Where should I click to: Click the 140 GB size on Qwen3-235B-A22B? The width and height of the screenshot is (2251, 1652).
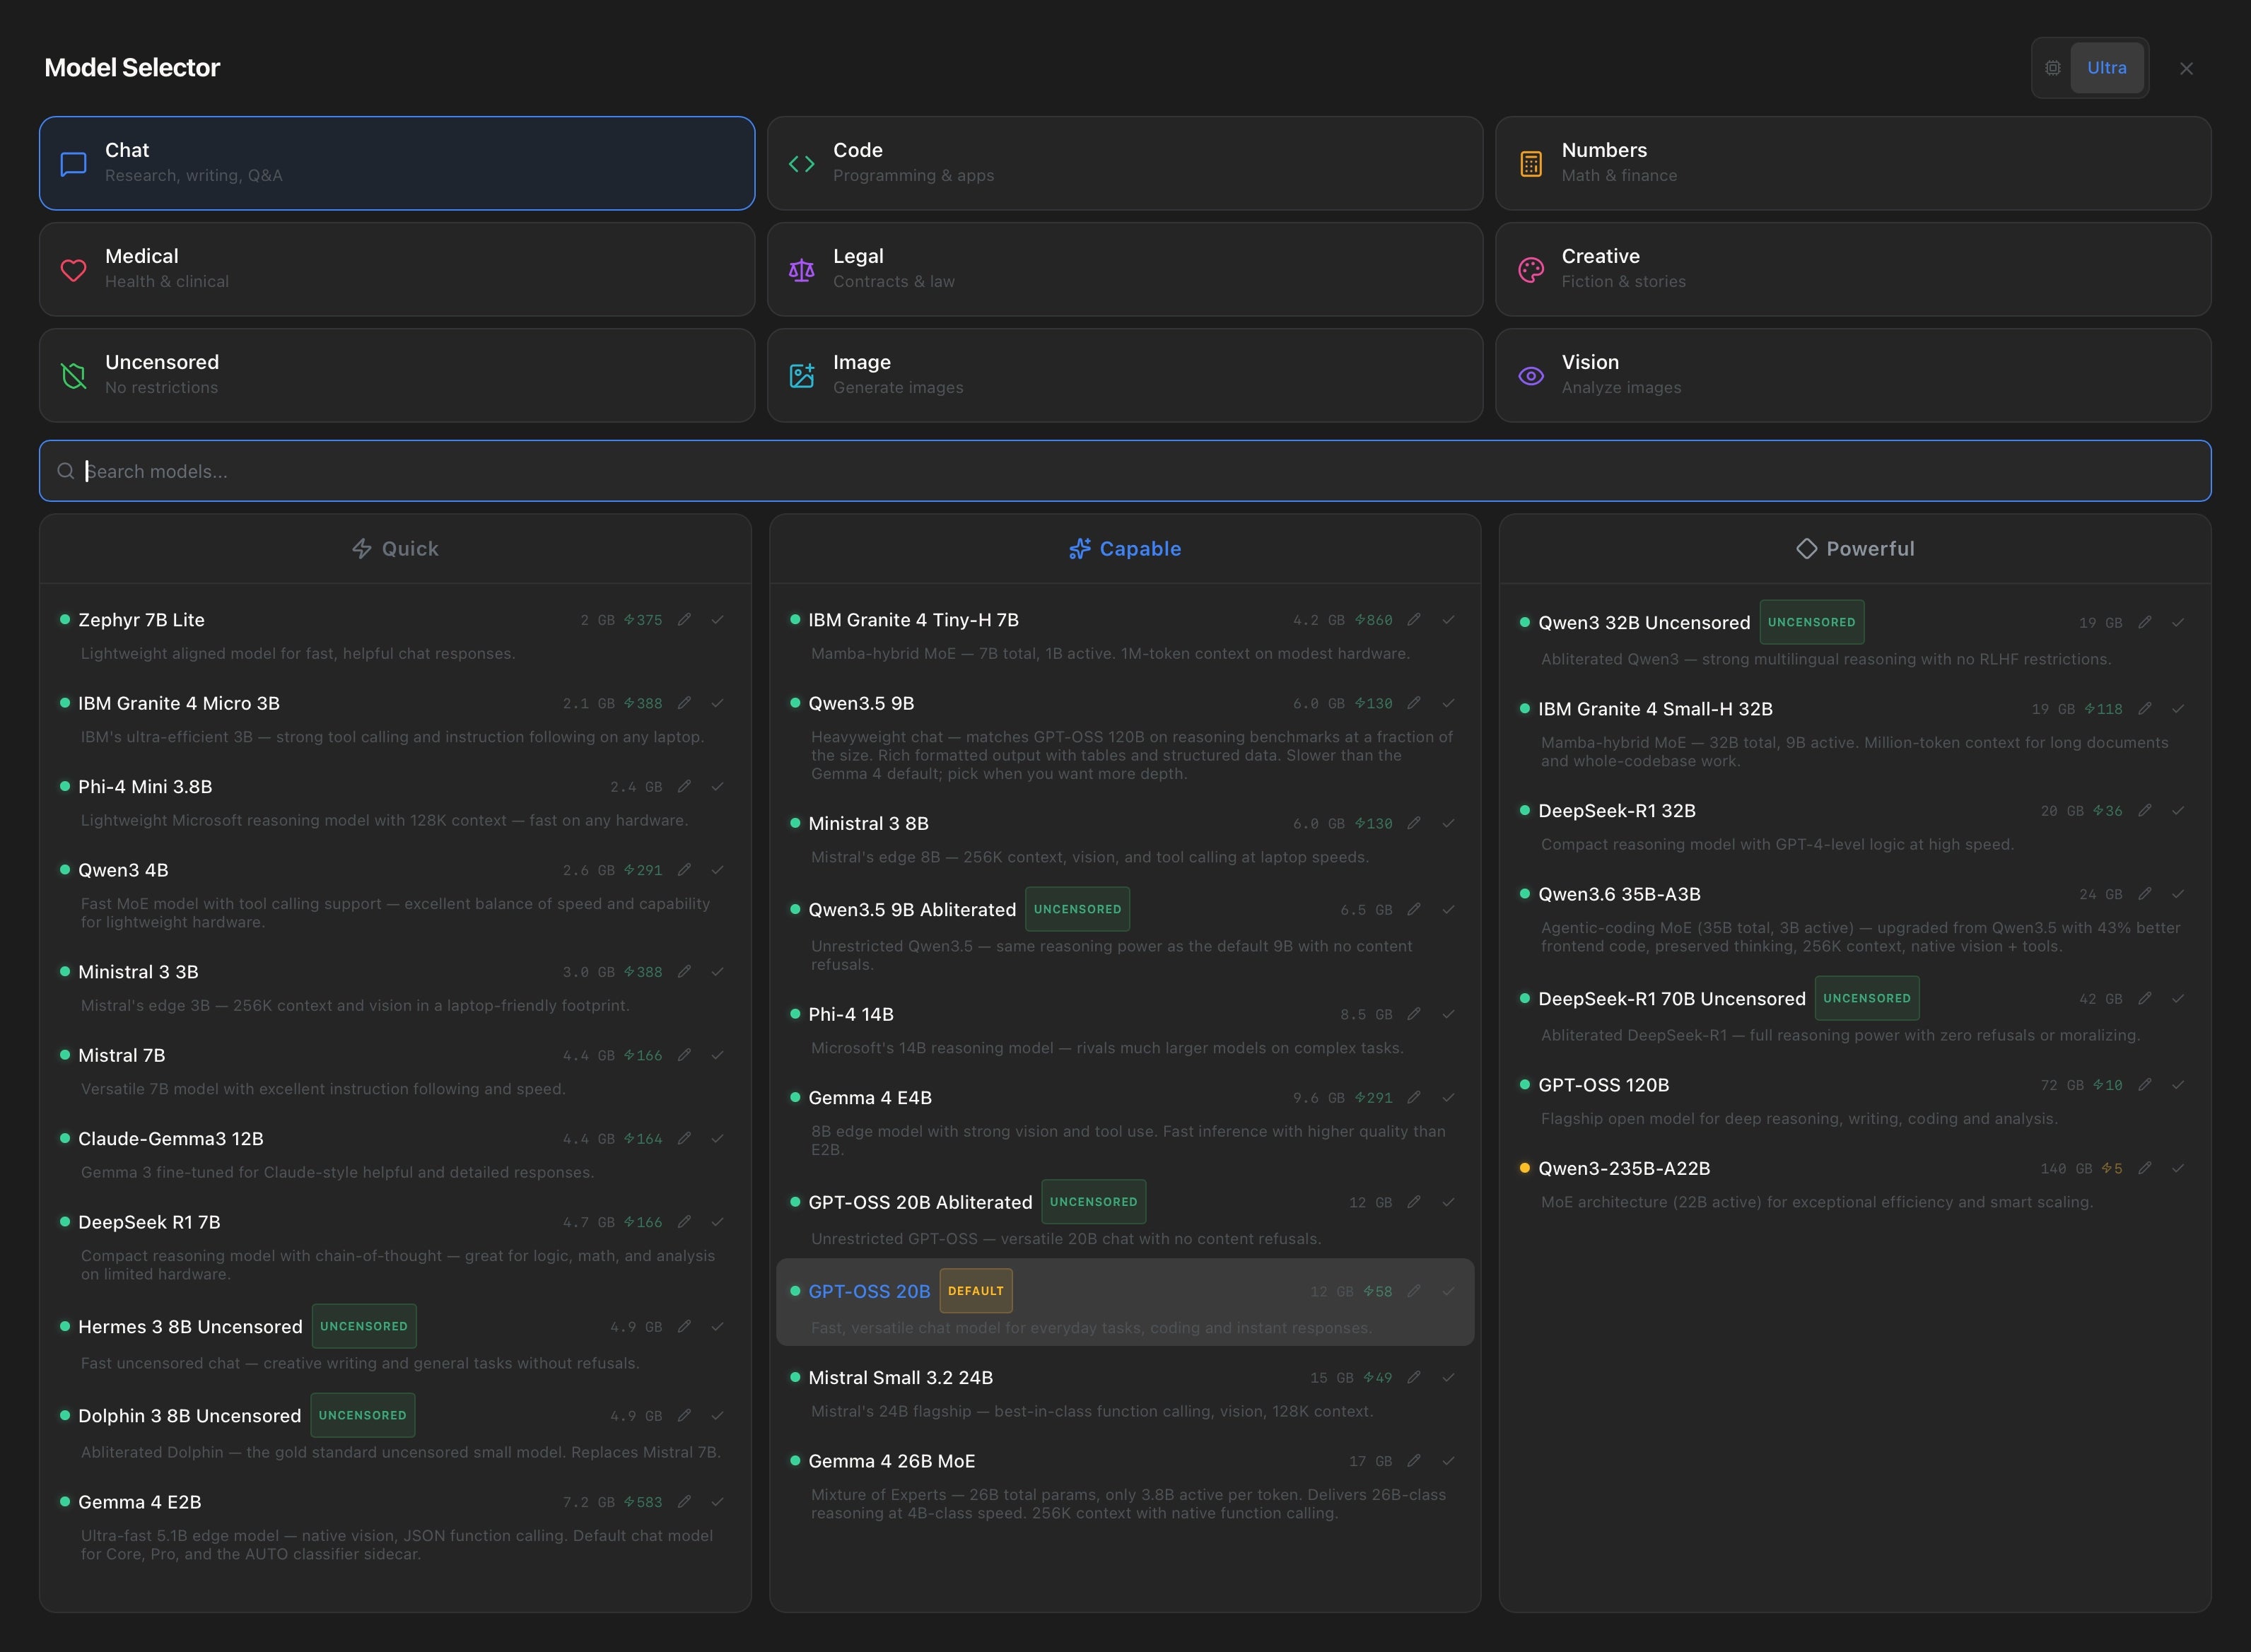point(2066,1168)
